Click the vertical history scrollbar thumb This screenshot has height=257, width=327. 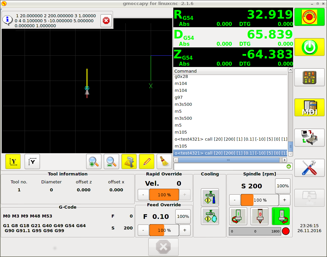point(290,147)
